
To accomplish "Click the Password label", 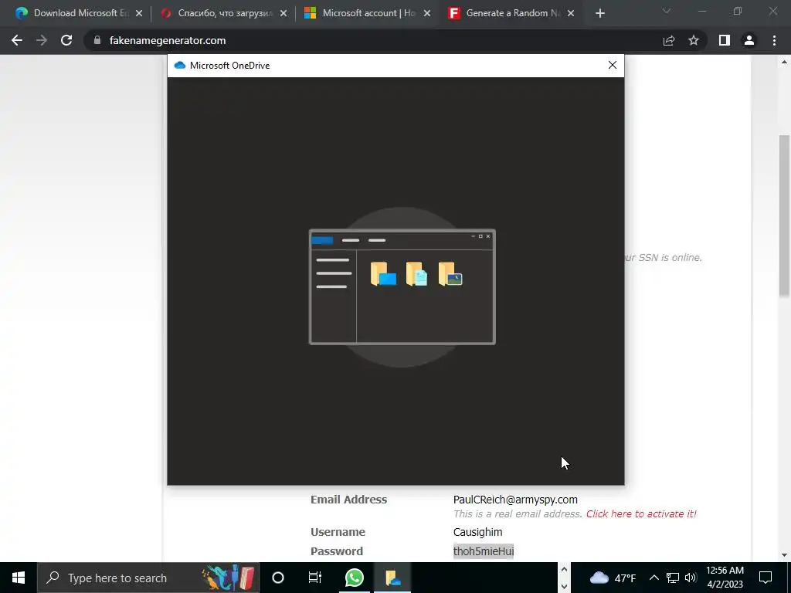I will (x=337, y=551).
